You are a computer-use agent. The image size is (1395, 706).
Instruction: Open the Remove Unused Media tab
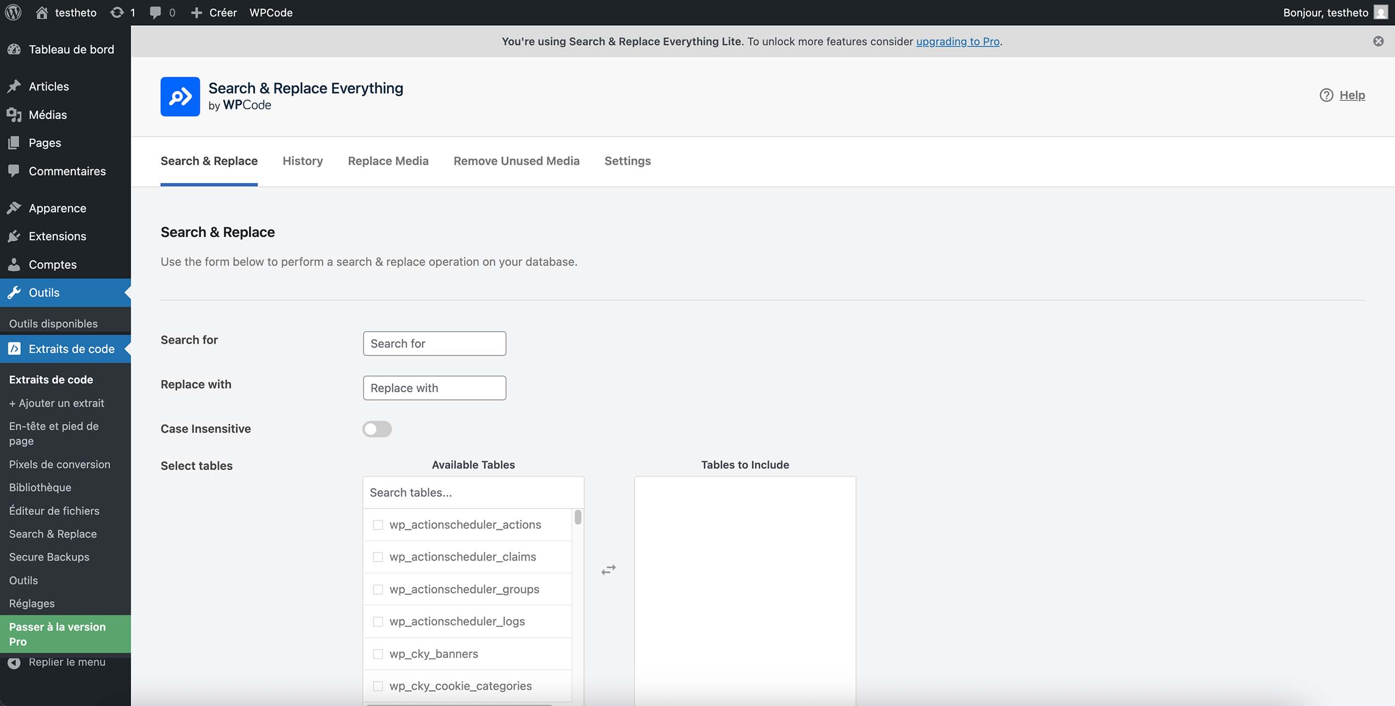click(x=516, y=161)
